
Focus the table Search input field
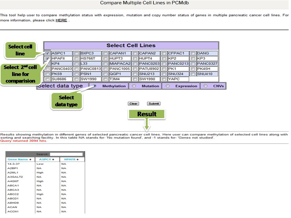tap(66, 154)
